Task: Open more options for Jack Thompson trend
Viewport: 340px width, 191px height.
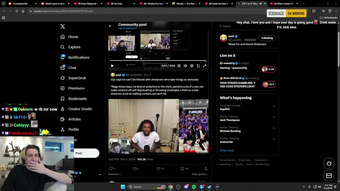Action: click(x=274, y=117)
